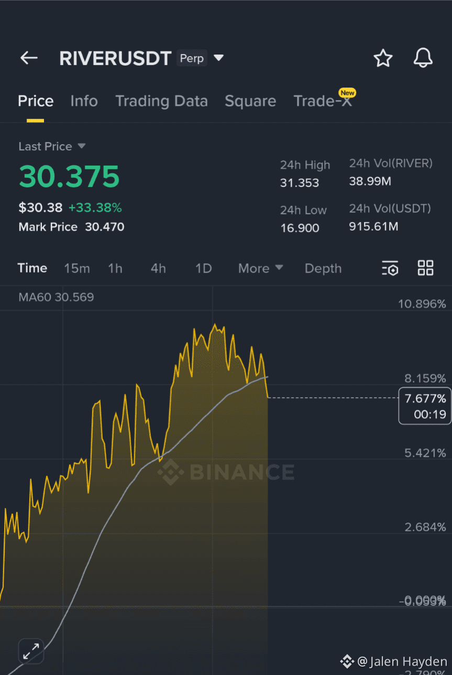Open Last Price type dropdown
452x675 pixels.
pyautogui.click(x=81, y=146)
